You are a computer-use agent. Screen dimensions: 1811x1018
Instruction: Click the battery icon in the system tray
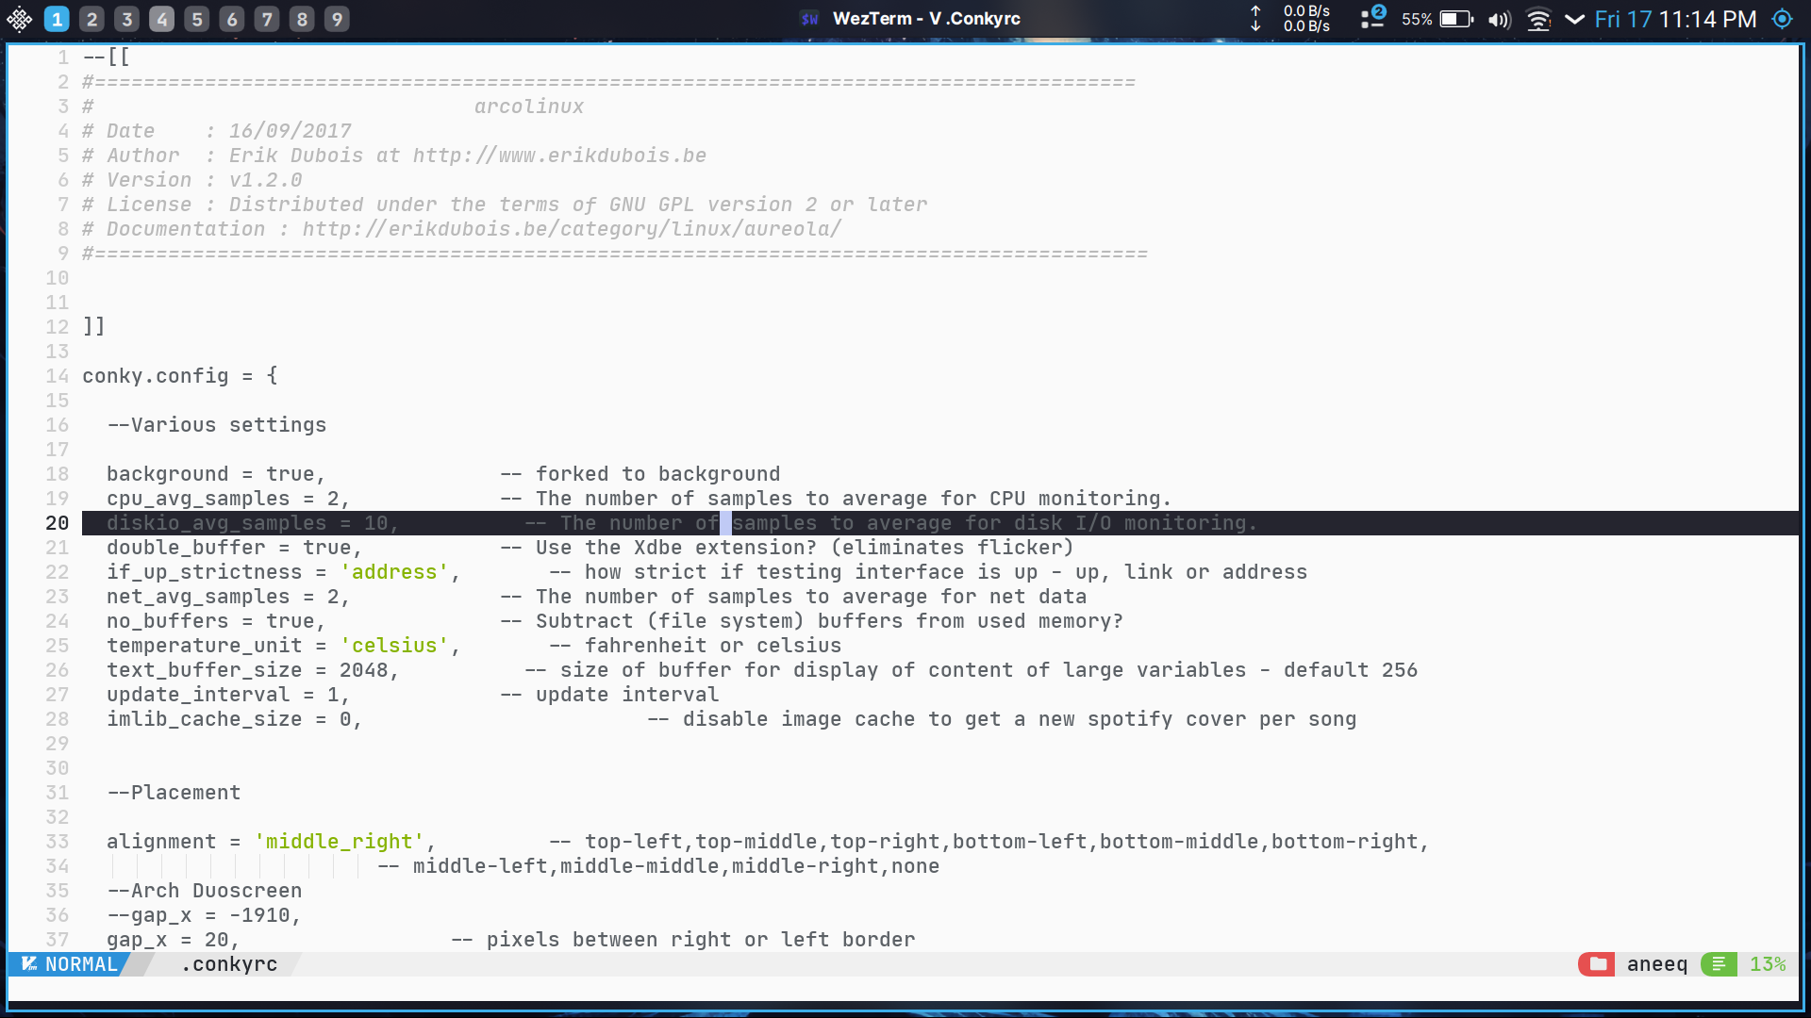click(x=1454, y=18)
